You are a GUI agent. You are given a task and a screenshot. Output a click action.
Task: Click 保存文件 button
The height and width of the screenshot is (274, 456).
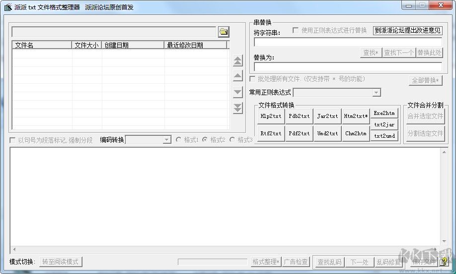tap(424, 262)
